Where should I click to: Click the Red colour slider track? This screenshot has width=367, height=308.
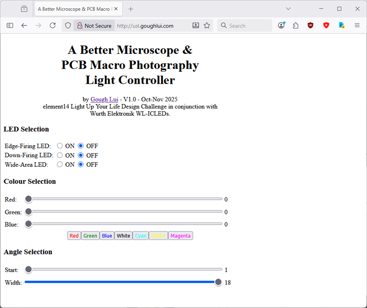124,199
